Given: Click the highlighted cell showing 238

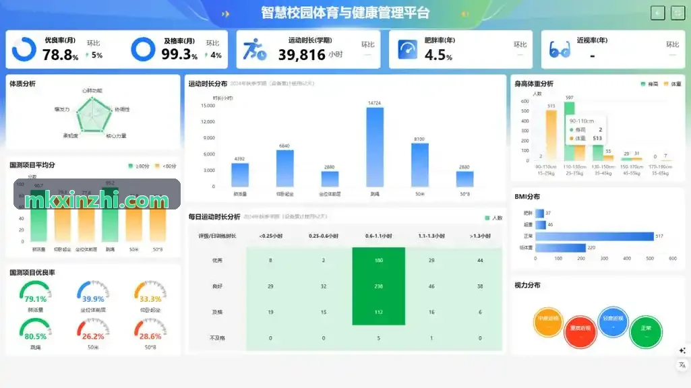Looking at the screenshot, I should (379, 286).
